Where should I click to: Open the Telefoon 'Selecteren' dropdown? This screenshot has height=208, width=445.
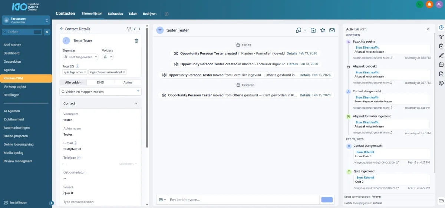128,164
